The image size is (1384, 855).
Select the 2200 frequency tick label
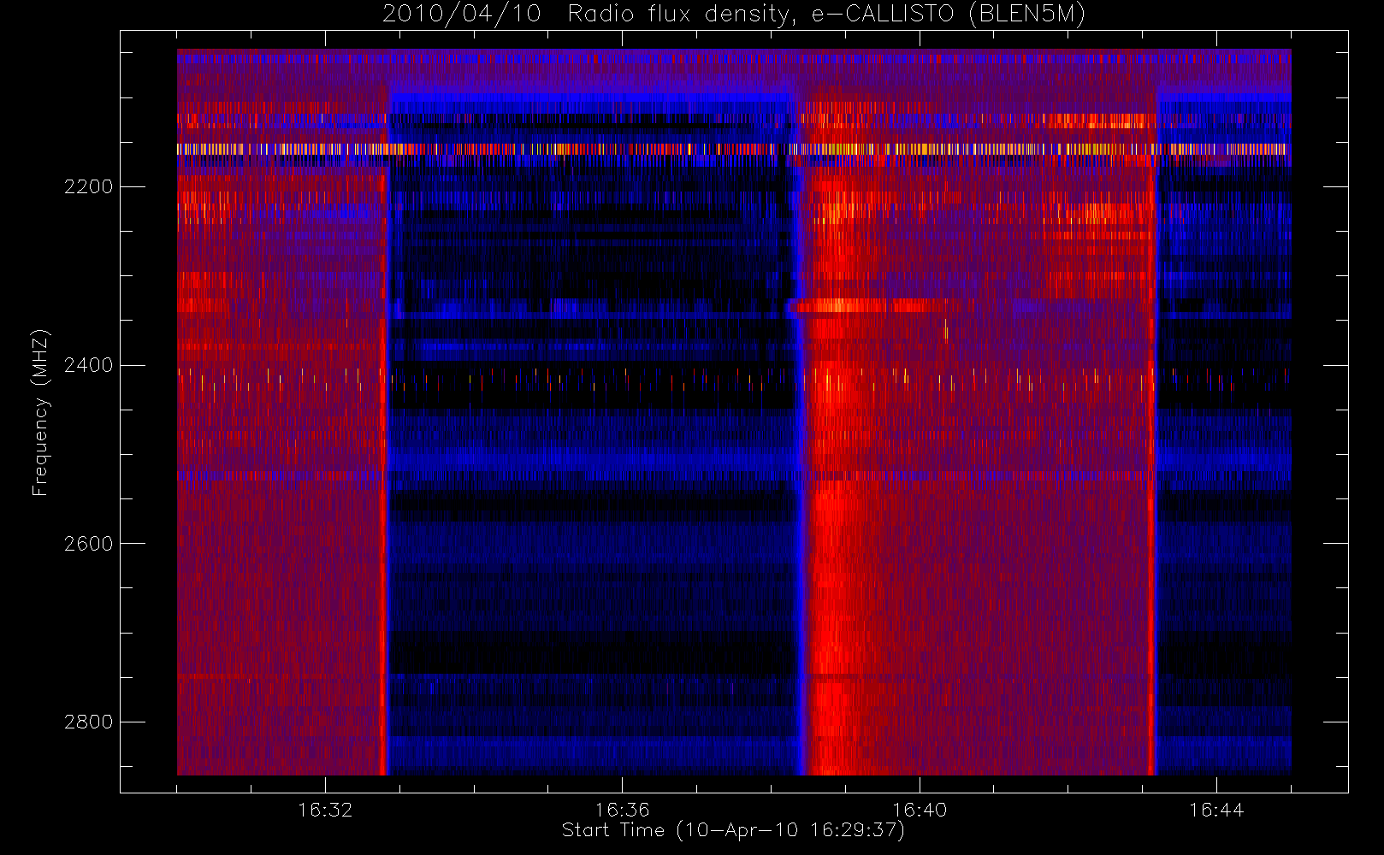point(88,186)
